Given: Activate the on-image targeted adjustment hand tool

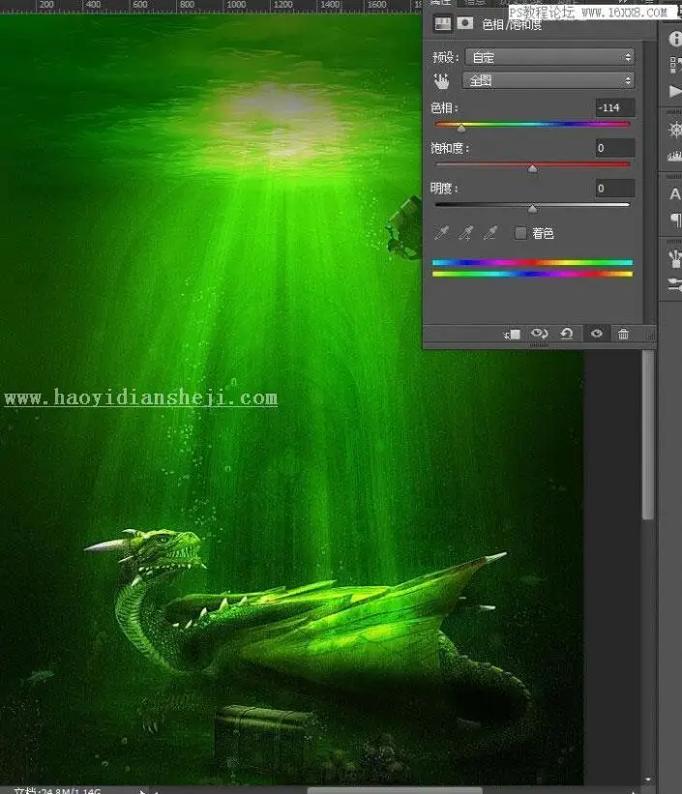Looking at the screenshot, I should [x=442, y=81].
